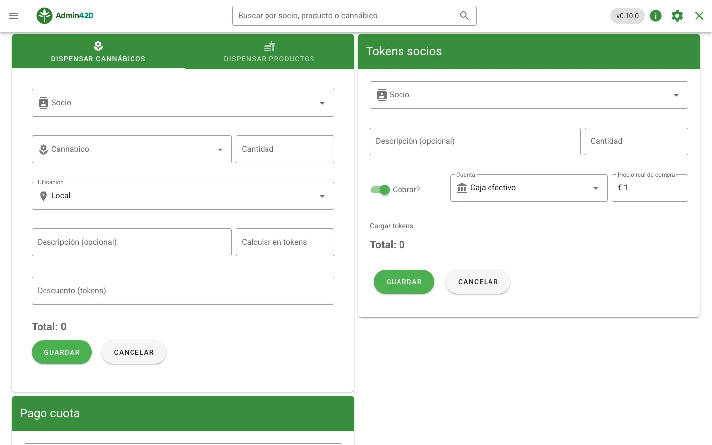Open the Socio dropdown in dispensar form
Screen dimensions: 712x445
[183, 103]
